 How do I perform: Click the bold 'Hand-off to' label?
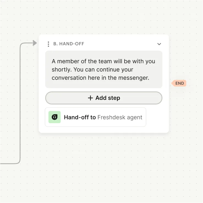click(80, 117)
